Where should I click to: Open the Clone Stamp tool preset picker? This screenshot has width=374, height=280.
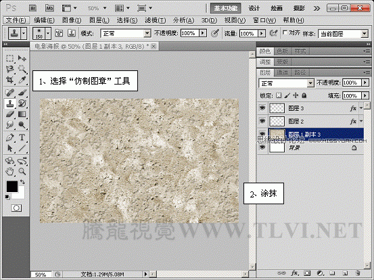tap(24, 33)
